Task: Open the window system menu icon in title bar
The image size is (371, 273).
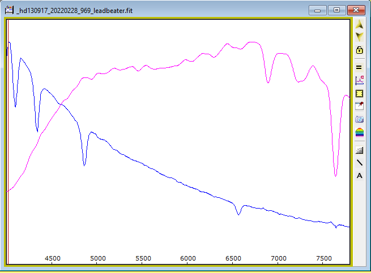Action: click(9, 10)
